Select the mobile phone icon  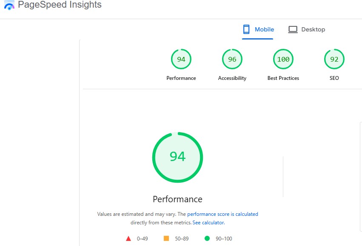click(246, 29)
